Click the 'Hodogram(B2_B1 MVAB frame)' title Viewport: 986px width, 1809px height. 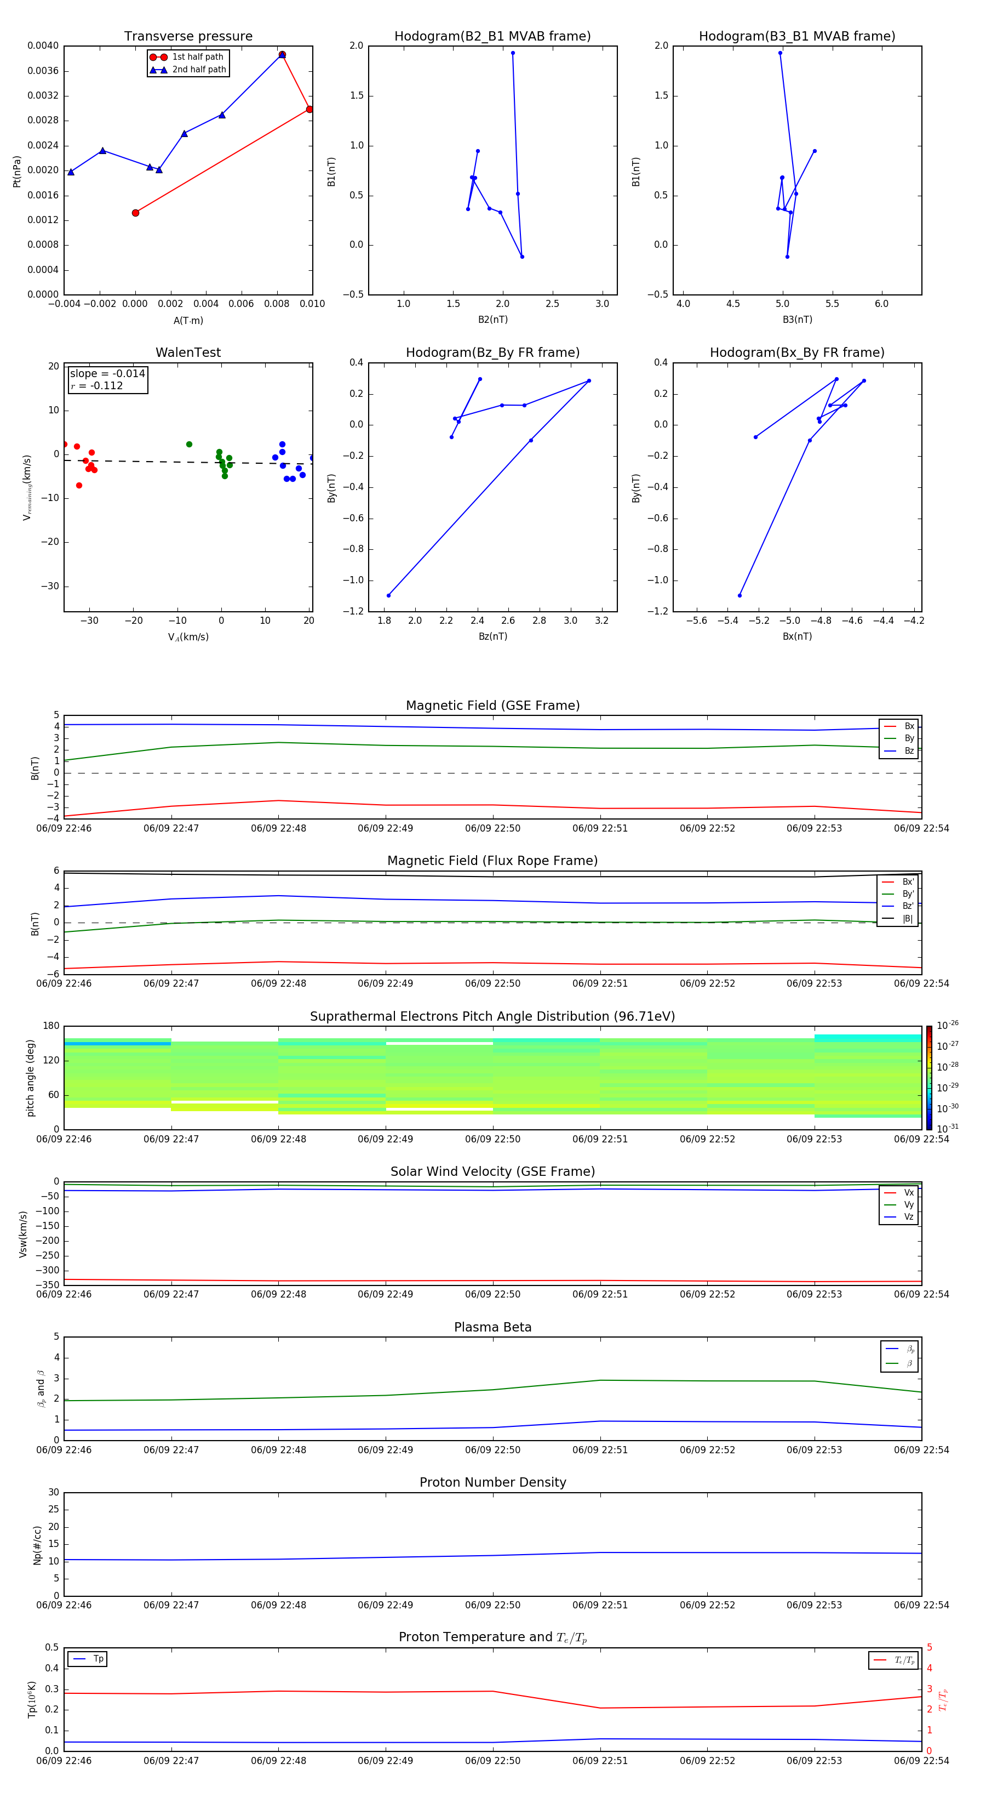tap(492, 37)
